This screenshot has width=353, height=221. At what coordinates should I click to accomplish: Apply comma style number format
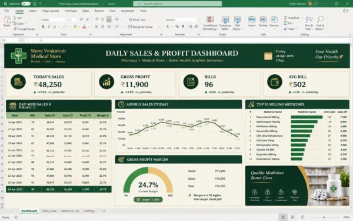pyautogui.click(x=183, y=27)
